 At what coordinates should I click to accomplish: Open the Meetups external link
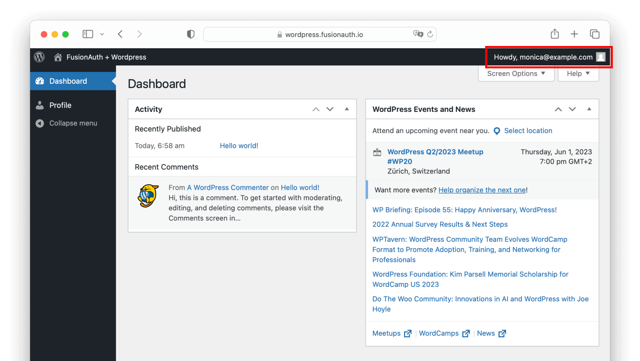(x=392, y=333)
